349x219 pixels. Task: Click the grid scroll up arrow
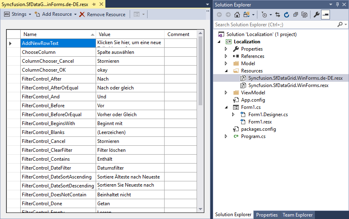200,33
